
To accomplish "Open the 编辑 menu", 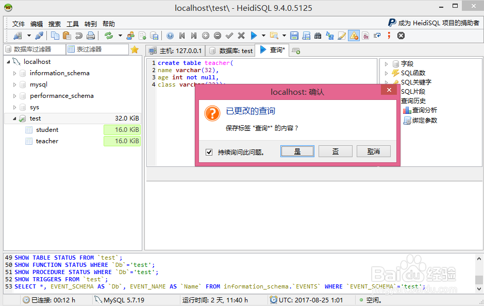I will pyautogui.click(x=37, y=24).
